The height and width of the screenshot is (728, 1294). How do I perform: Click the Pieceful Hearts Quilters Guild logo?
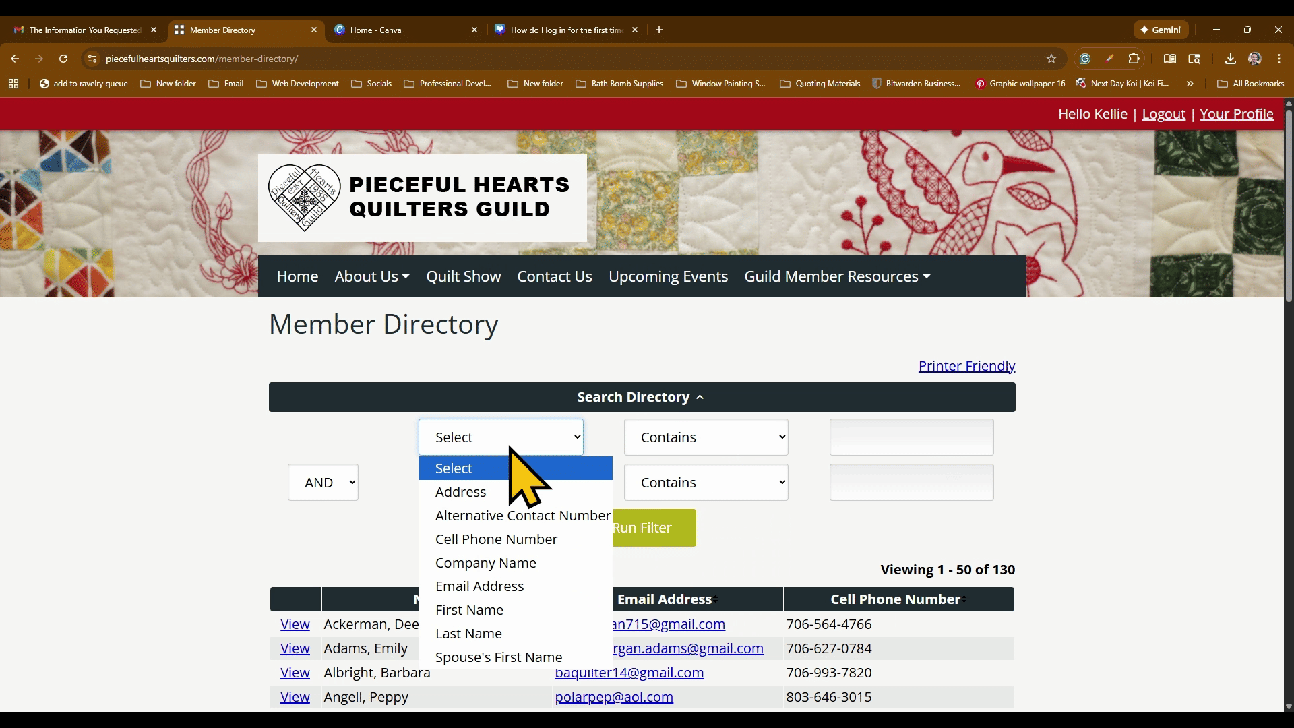coord(422,198)
